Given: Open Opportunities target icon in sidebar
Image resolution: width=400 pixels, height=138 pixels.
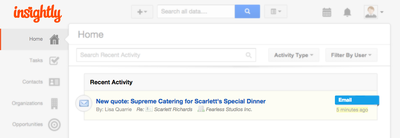Looking at the screenshot, I should coord(54,125).
